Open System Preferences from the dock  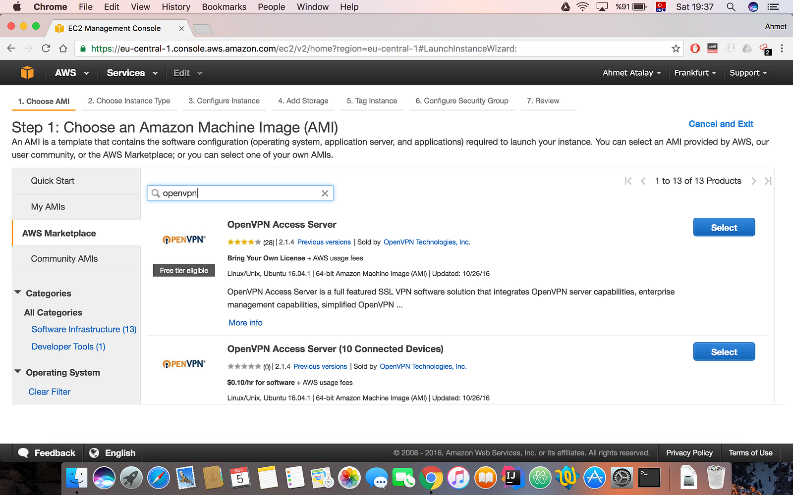pyautogui.click(x=622, y=478)
